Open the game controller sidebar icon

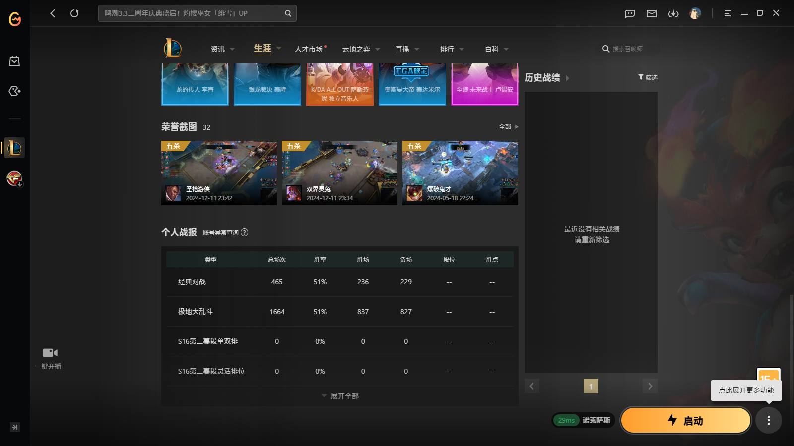tap(14, 91)
